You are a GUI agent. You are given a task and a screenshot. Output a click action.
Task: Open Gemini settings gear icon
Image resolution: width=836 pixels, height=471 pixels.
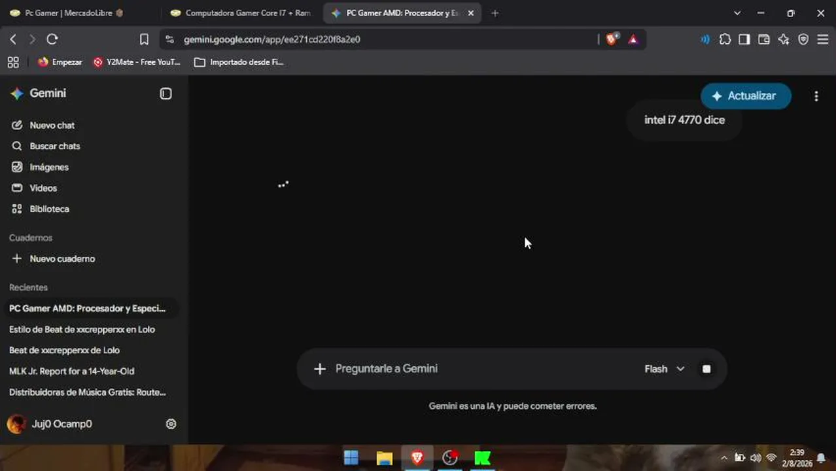171,424
